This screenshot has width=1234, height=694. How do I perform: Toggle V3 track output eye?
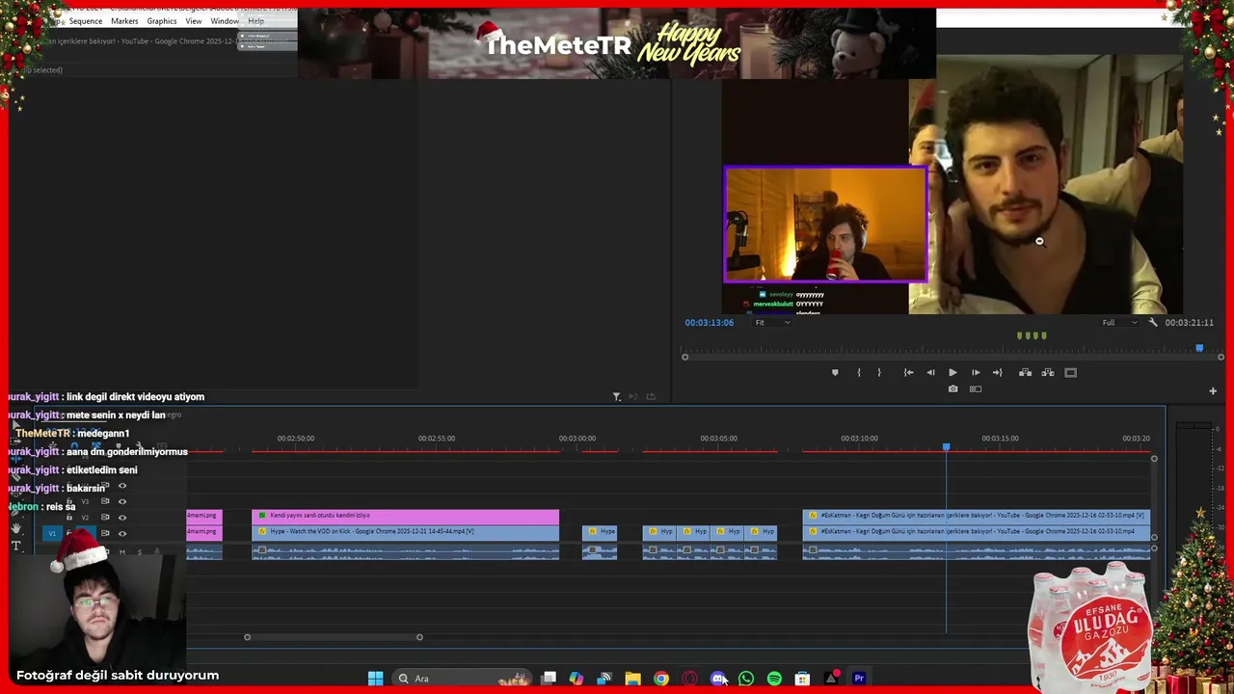(121, 501)
